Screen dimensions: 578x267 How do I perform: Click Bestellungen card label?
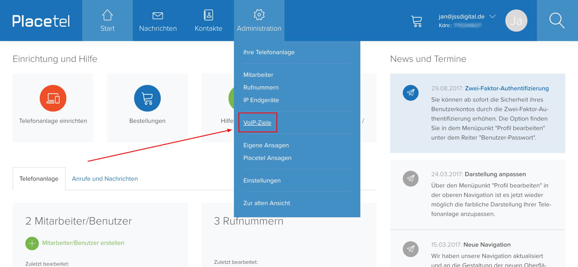tap(147, 121)
